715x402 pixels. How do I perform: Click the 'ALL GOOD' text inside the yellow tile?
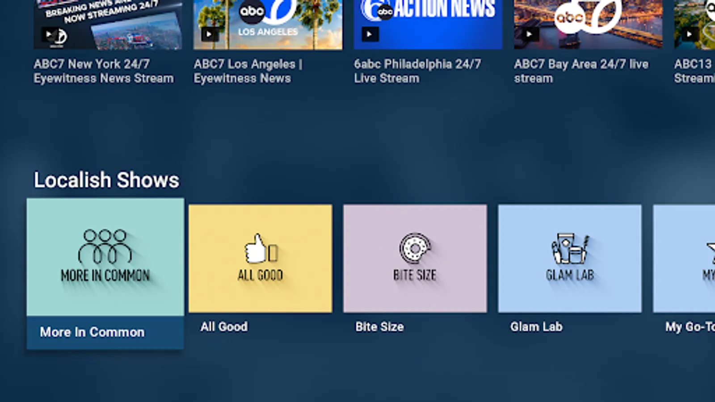click(x=260, y=275)
